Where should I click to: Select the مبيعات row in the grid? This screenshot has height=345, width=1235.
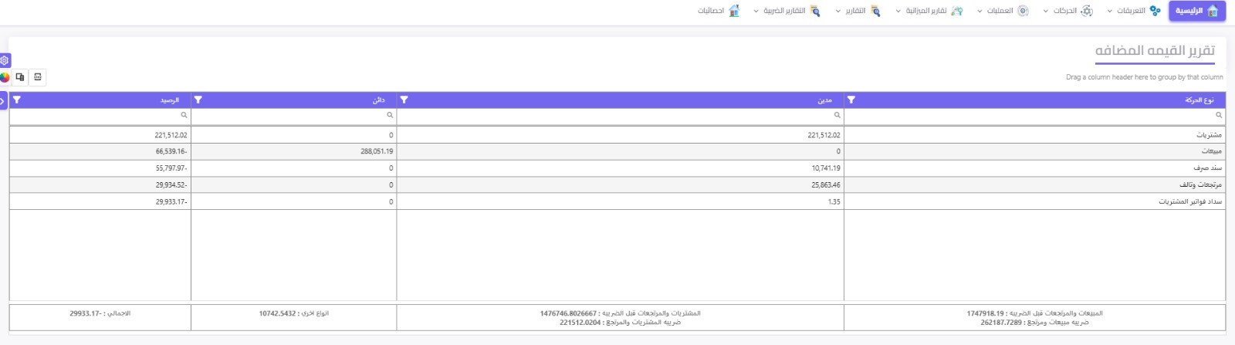point(617,151)
